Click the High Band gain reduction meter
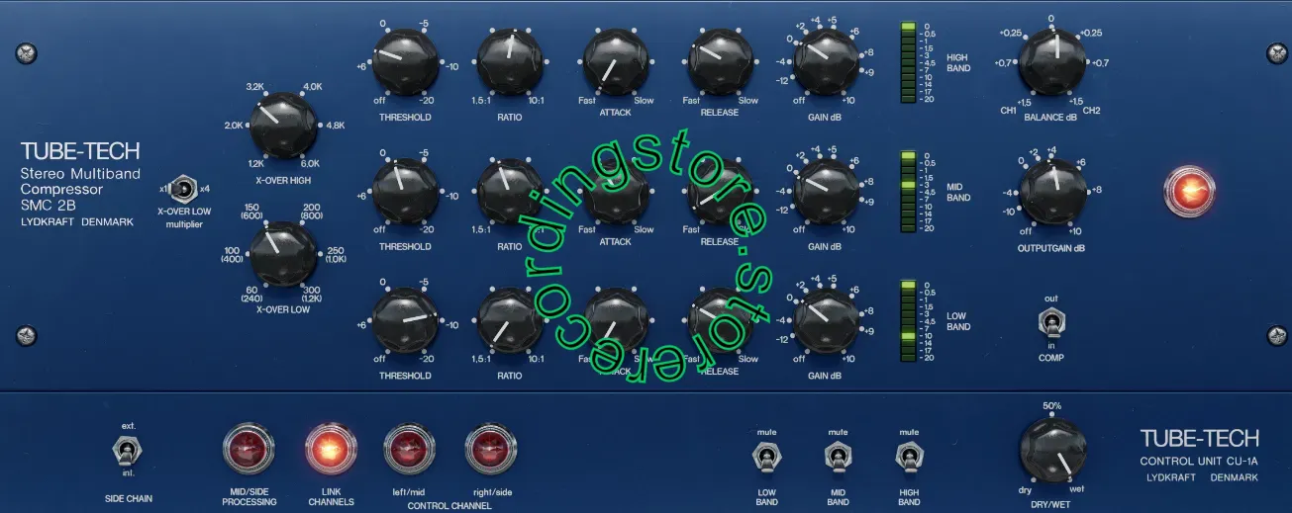1292x513 pixels. click(909, 63)
